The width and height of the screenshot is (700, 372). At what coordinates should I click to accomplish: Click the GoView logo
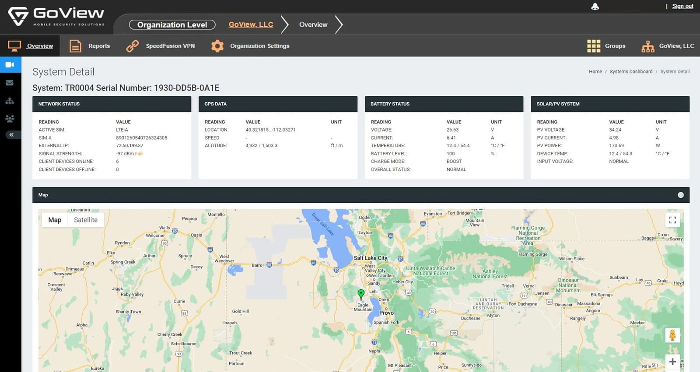(56, 17)
